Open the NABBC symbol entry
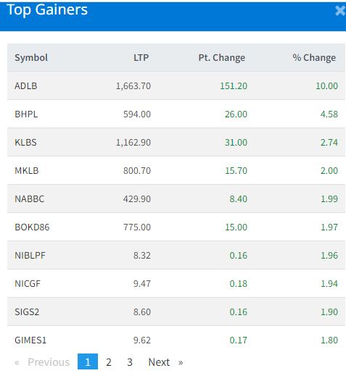 29,198
